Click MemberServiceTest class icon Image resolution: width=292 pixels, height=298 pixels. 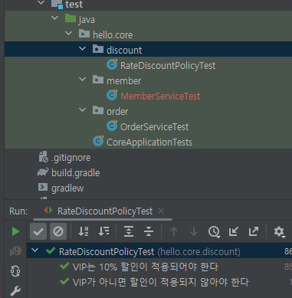point(112,95)
